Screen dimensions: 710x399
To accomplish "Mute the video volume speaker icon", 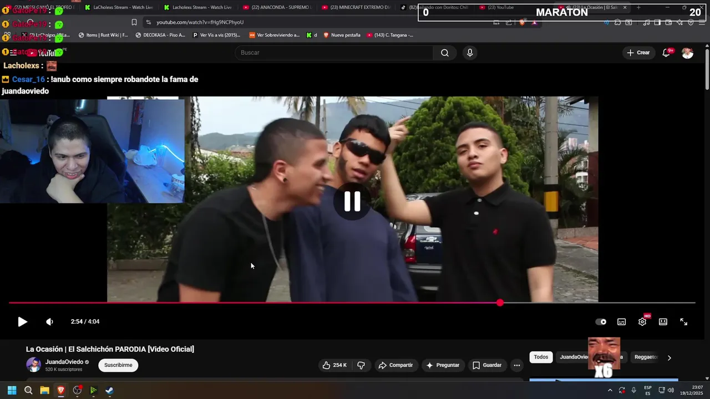I will 49,321.
